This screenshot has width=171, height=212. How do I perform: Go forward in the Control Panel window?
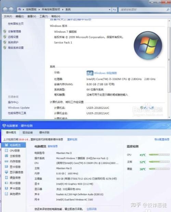tap(11, 10)
